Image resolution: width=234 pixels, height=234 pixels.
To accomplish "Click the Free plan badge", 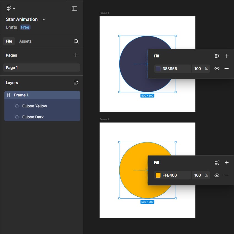I will tap(25, 27).
